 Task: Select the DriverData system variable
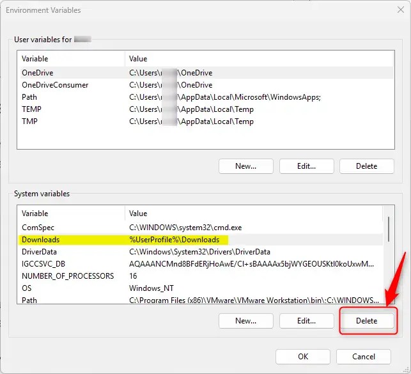[x=40, y=252]
